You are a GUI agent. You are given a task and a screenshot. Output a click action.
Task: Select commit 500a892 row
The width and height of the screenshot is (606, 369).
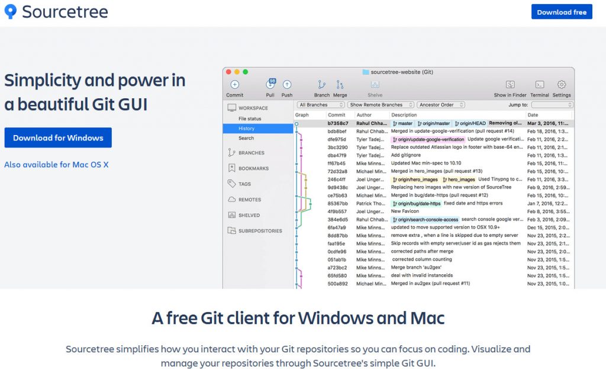[x=434, y=284]
